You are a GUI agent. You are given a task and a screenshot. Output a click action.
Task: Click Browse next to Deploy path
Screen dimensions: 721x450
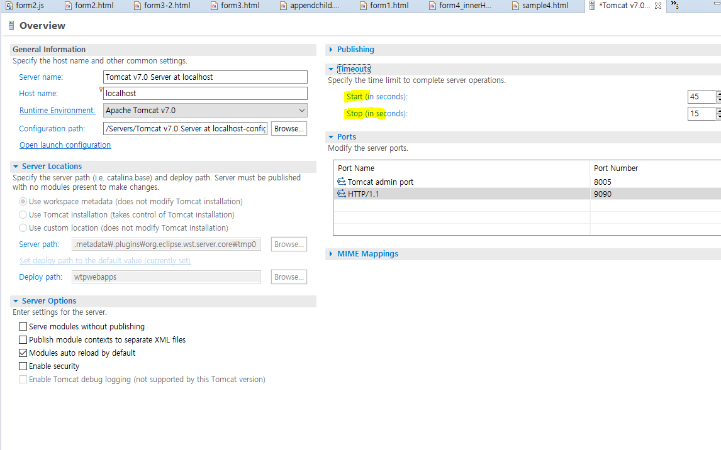click(x=289, y=277)
